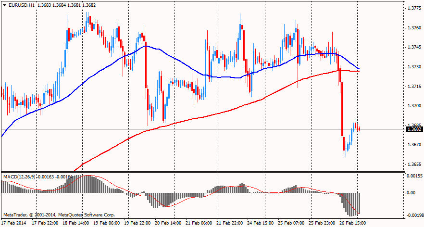Click the 19 Feb 06:00 time label
Viewport: 424px width, 227px height.
click(107, 223)
